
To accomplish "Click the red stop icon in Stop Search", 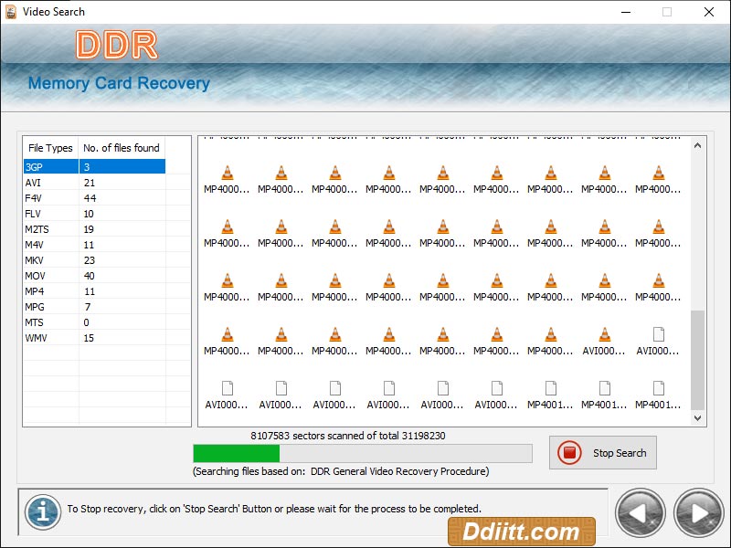I will (570, 453).
